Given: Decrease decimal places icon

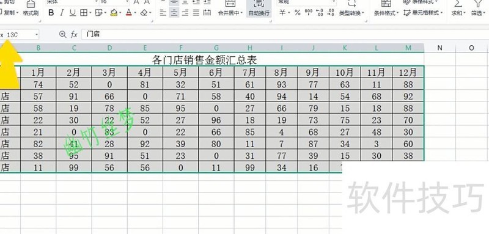Looking at the screenshot, I should 331,13.
